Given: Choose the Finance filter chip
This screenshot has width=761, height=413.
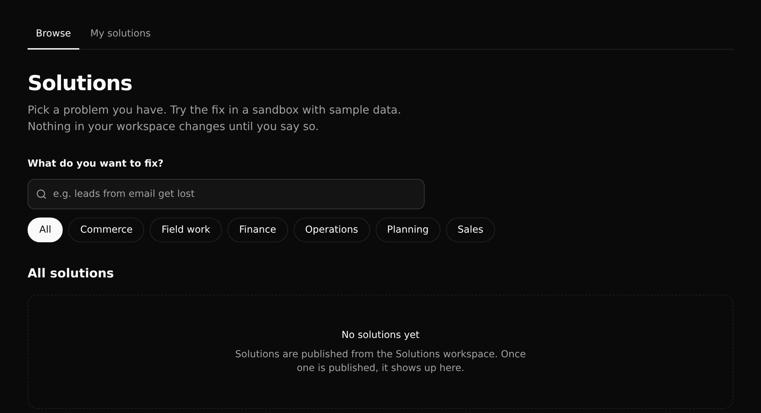Looking at the screenshot, I should point(257,230).
